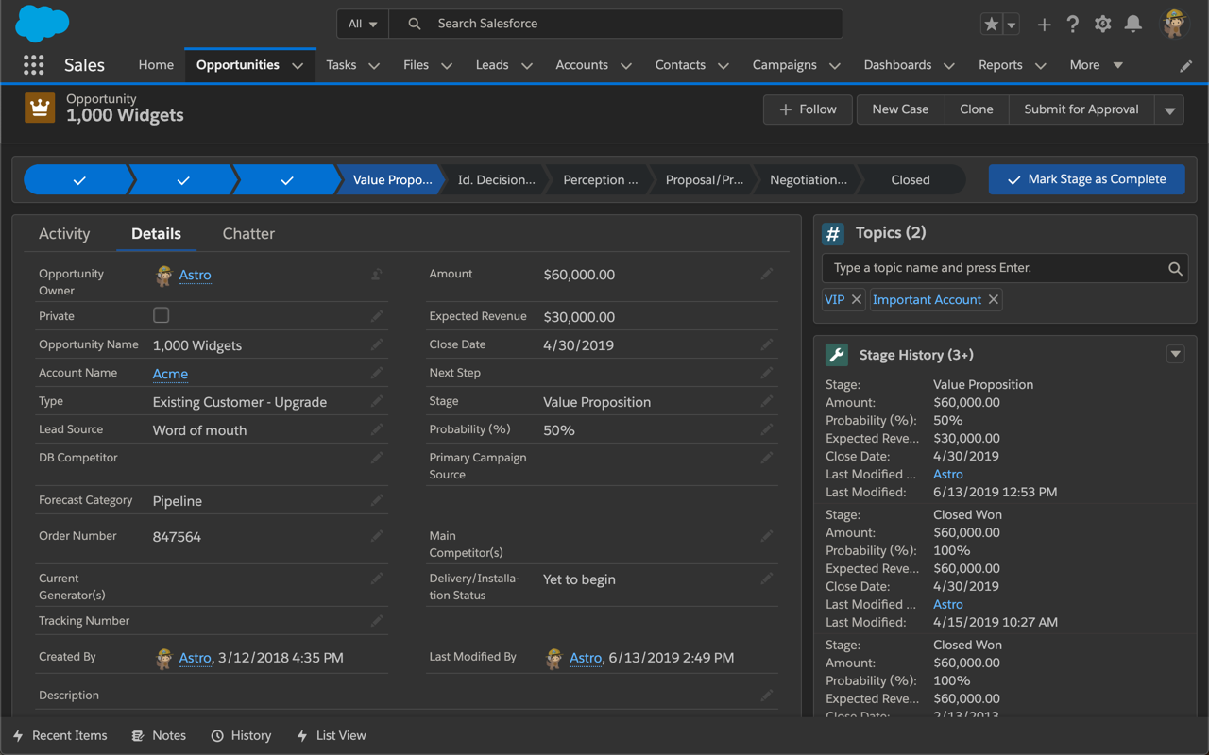1209x755 pixels.
Task: Click the pencil icon to edit navigation bar
Action: (1186, 66)
